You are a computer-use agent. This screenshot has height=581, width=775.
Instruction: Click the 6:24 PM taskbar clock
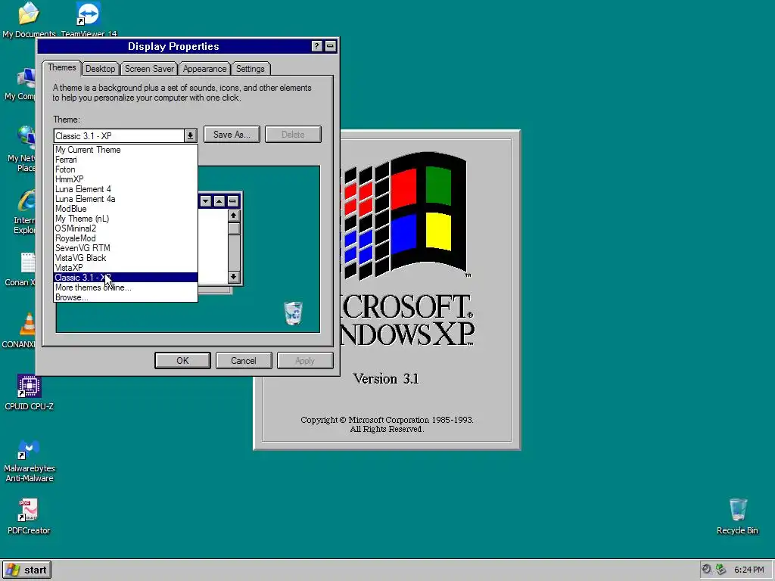click(749, 570)
